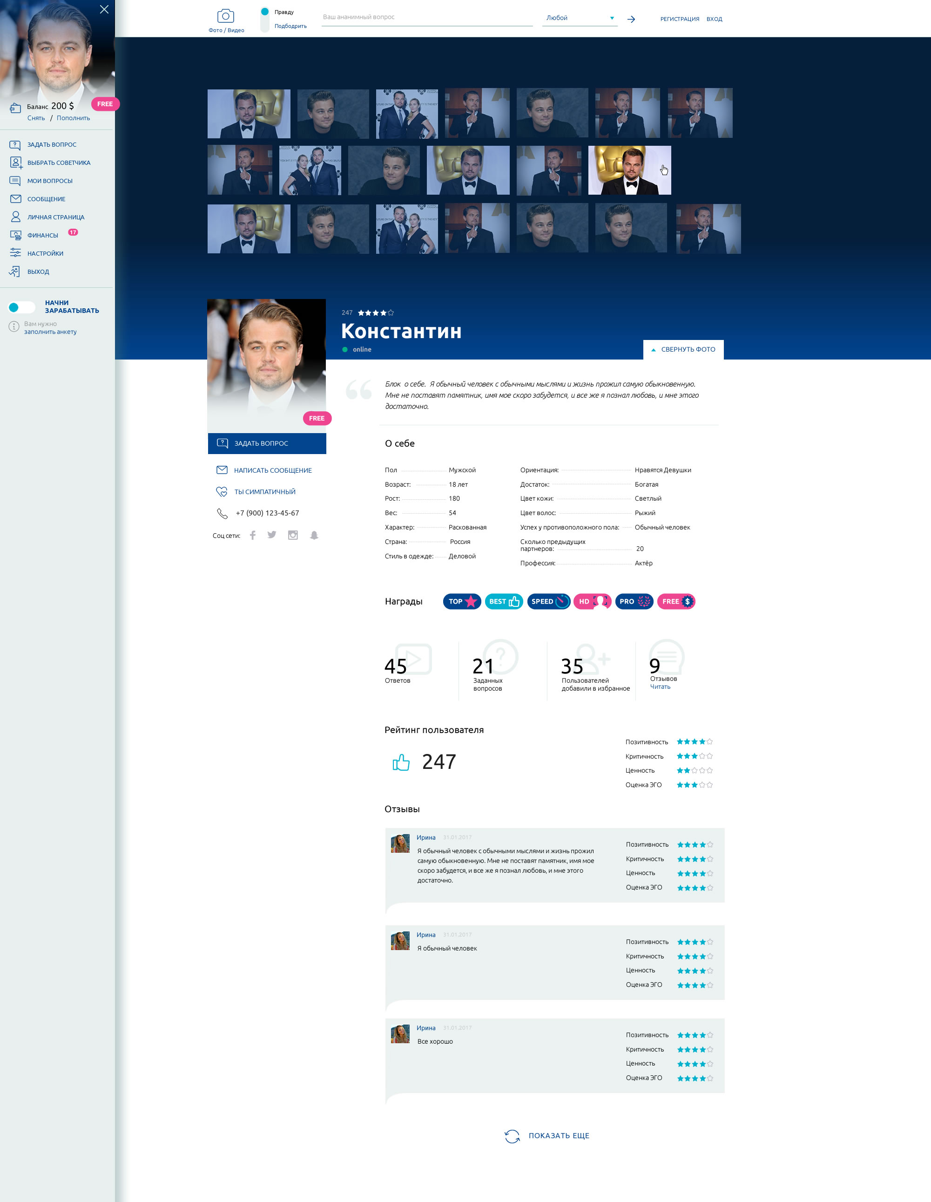This screenshot has height=1202, width=931.
Task: Submit question with arrow icon
Action: click(631, 19)
